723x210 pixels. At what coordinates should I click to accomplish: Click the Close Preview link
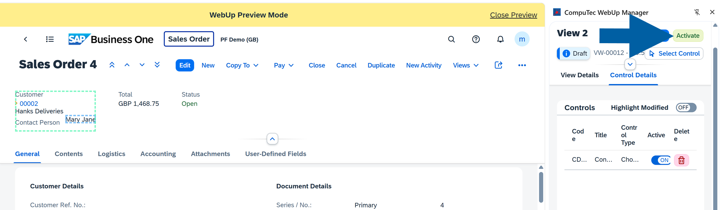[x=513, y=15]
